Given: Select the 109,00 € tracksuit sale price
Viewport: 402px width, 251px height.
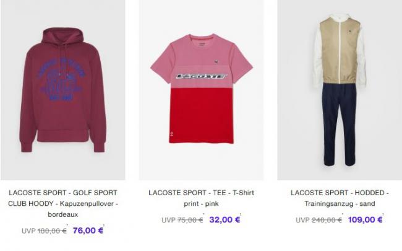Looking at the screenshot, I should pyautogui.click(x=365, y=219).
